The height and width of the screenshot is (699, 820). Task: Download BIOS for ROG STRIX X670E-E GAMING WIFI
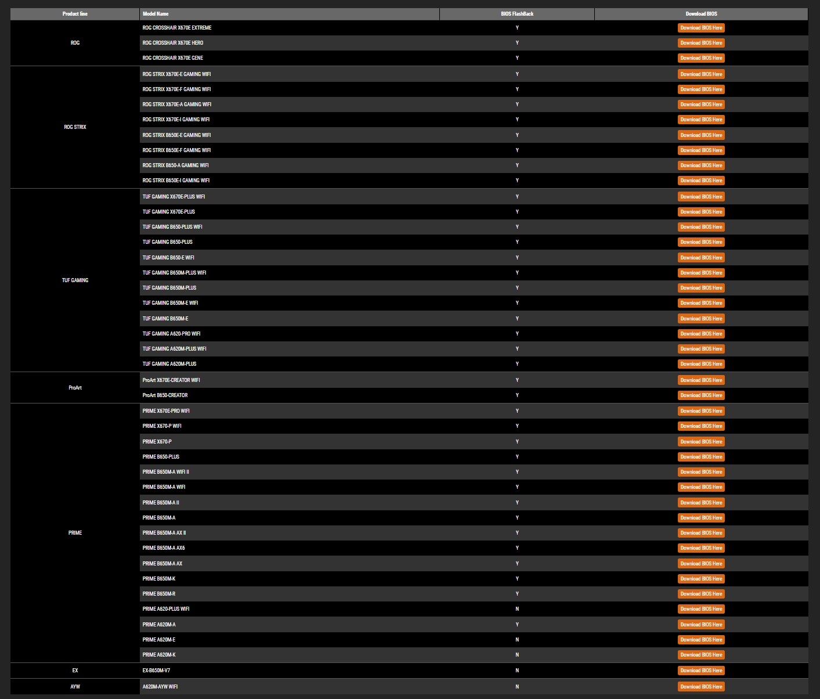coord(701,74)
